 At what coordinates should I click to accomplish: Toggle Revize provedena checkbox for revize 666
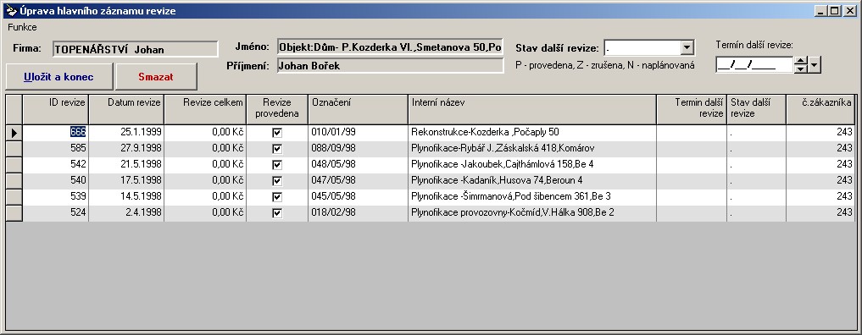click(x=277, y=133)
